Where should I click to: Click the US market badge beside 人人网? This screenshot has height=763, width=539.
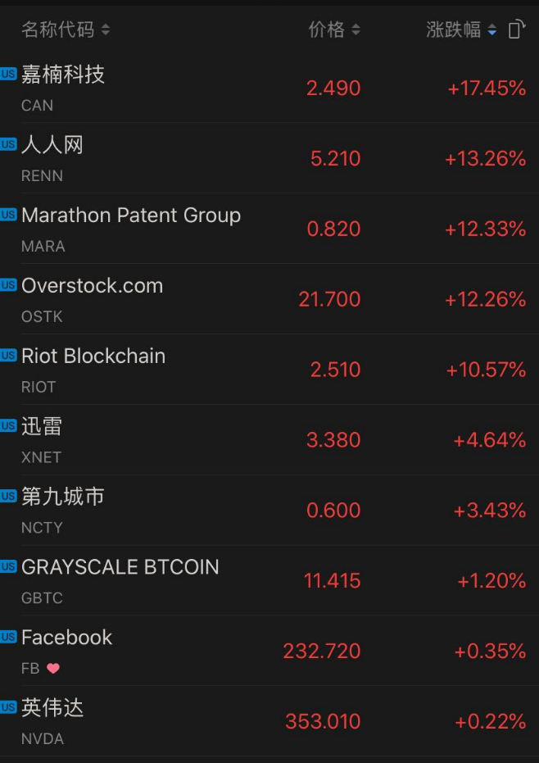coord(8,144)
